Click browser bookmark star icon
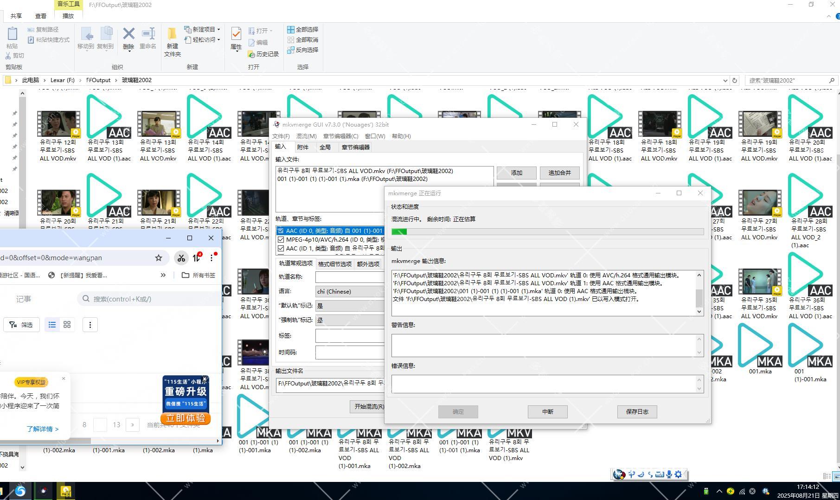The image size is (840, 500). pos(159,258)
